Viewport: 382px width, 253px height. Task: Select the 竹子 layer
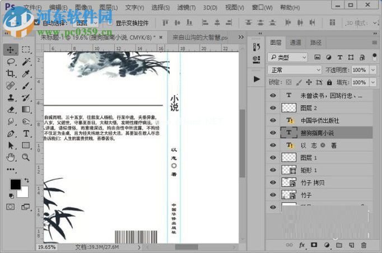pos(319,195)
